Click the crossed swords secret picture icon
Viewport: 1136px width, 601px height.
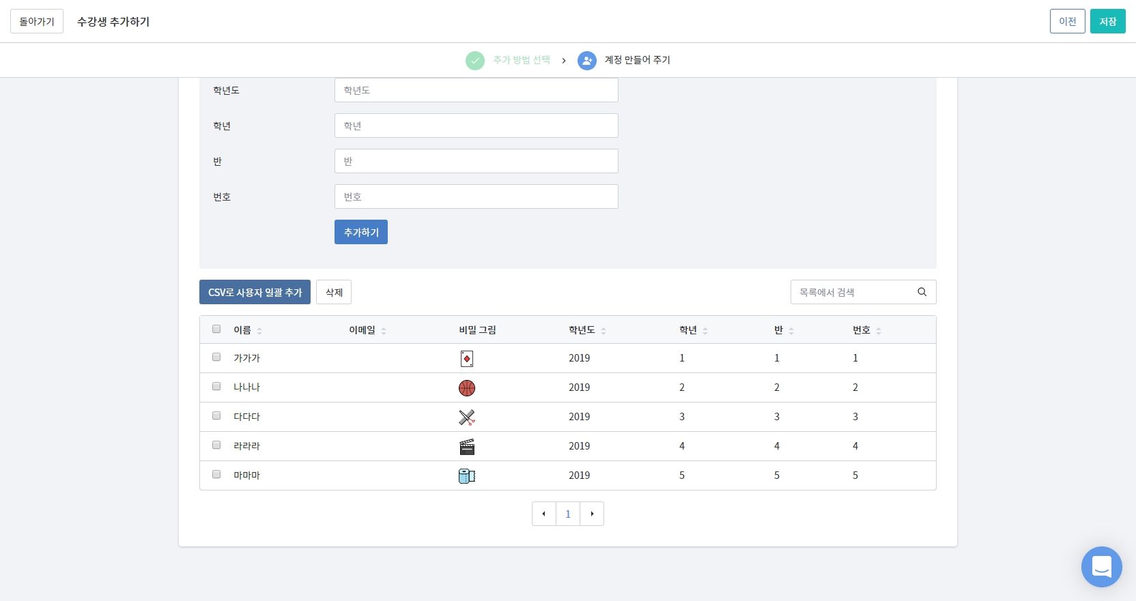(x=467, y=417)
